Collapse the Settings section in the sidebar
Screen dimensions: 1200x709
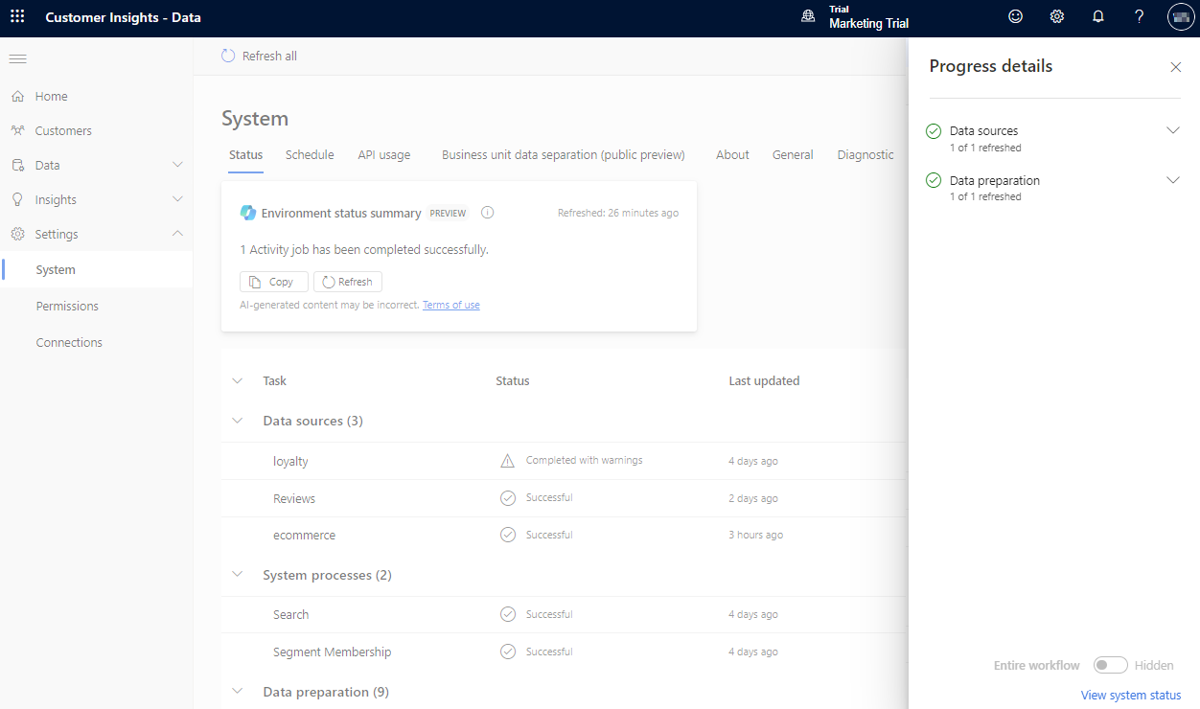[177, 233]
